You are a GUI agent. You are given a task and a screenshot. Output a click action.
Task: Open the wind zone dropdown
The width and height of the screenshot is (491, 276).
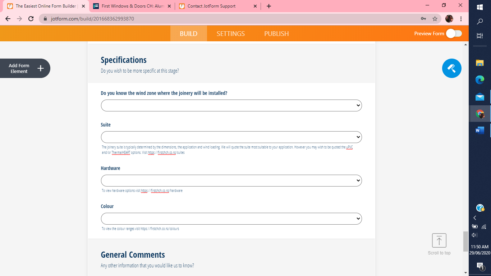231,105
